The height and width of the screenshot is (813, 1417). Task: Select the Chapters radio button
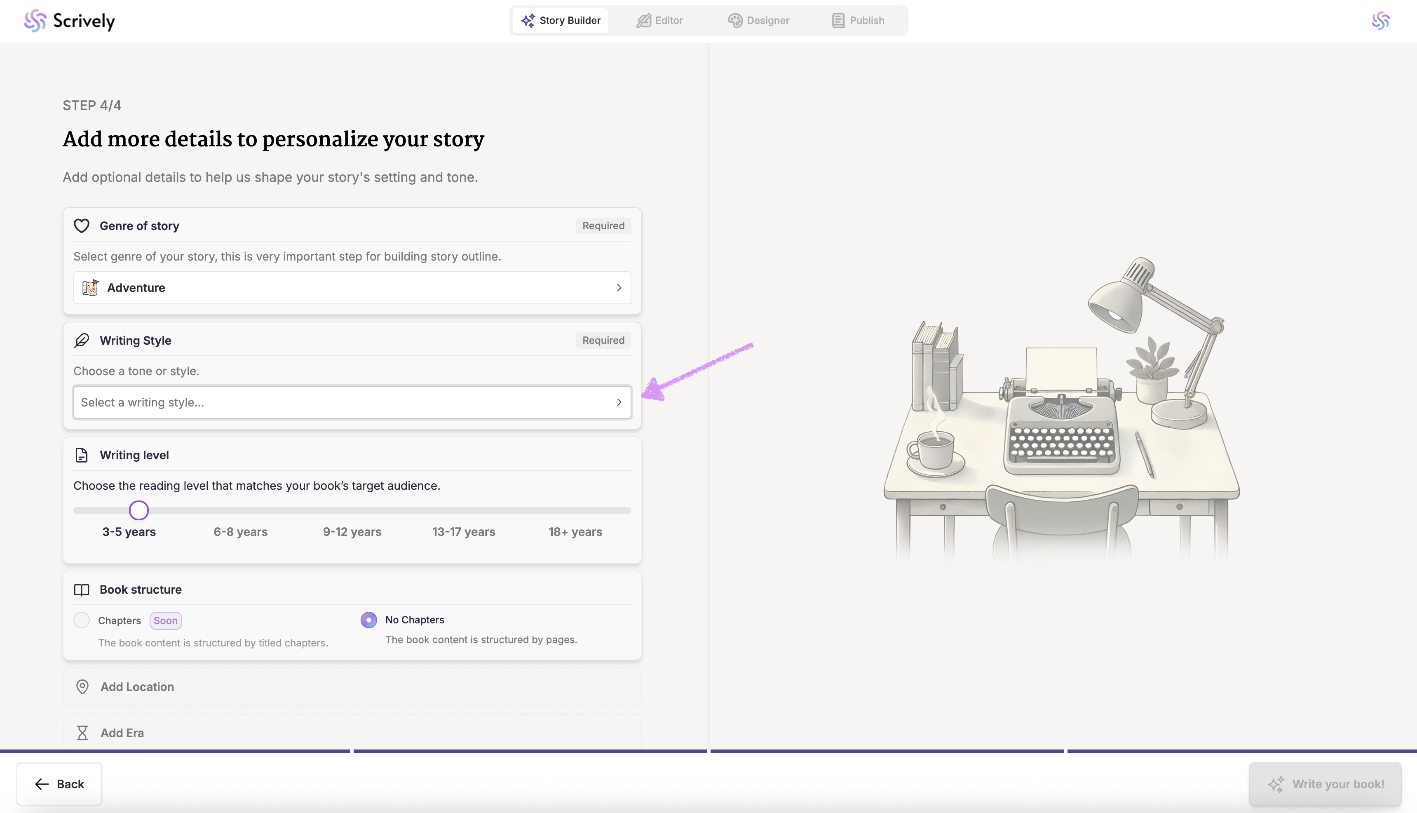coord(82,620)
